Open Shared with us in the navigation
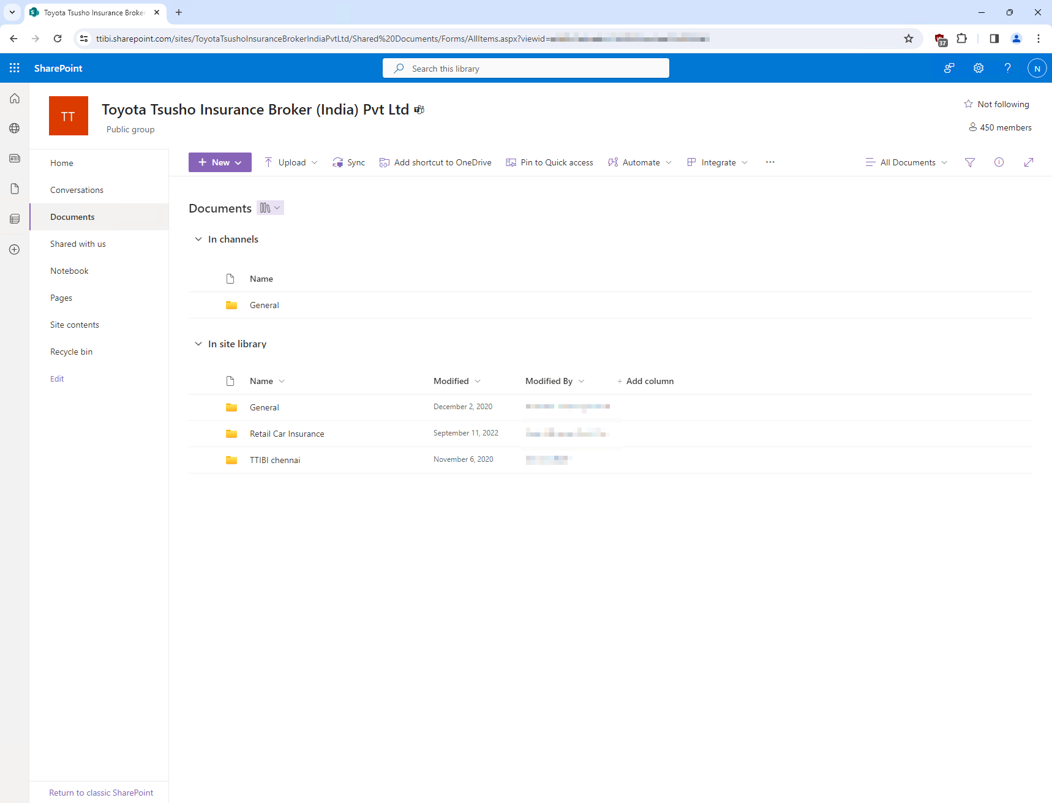 [x=78, y=244]
